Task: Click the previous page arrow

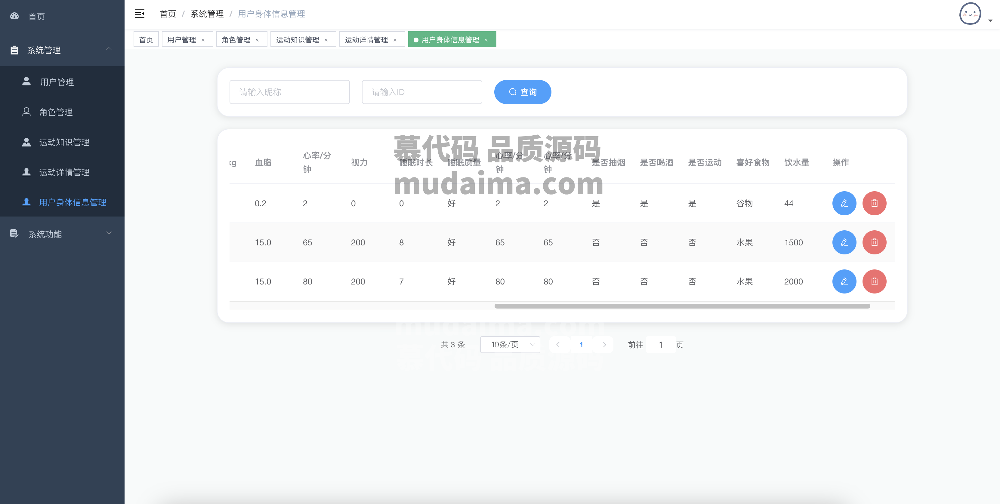Action: (558, 345)
